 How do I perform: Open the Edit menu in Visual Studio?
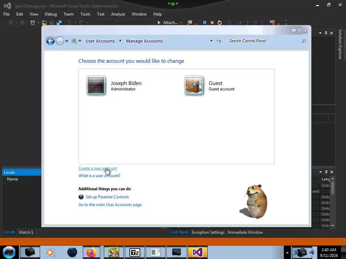(x=20, y=14)
